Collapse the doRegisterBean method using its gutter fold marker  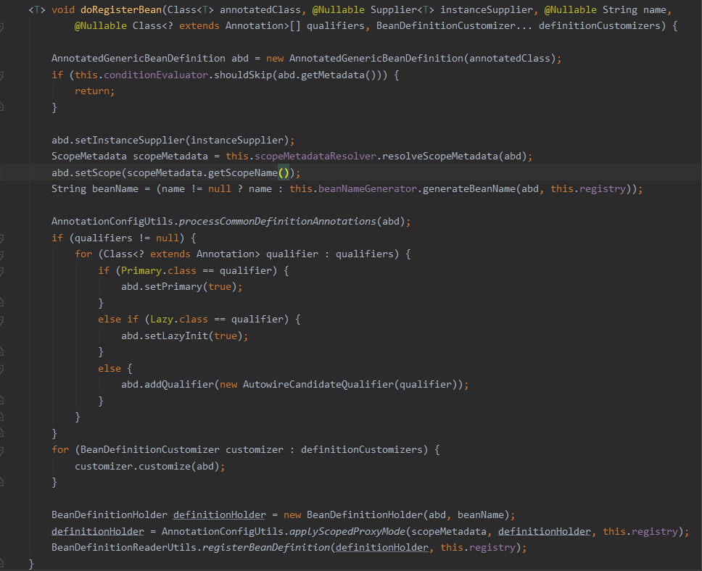point(1,28)
